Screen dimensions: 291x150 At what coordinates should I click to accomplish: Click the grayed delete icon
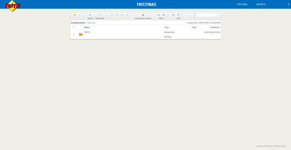(x=122, y=15)
